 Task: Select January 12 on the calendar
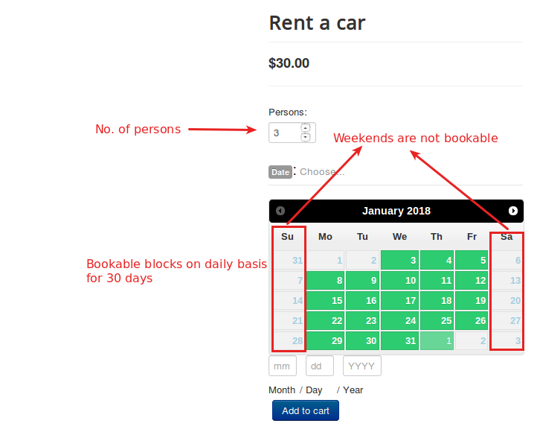(x=472, y=281)
